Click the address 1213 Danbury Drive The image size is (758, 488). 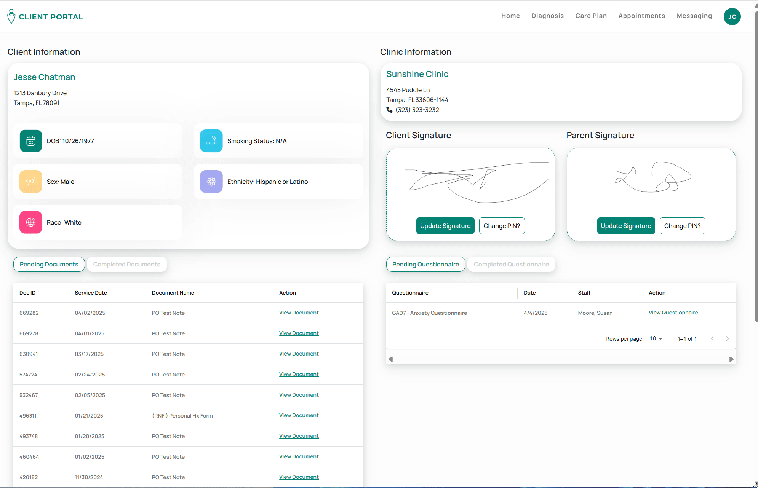40,93
